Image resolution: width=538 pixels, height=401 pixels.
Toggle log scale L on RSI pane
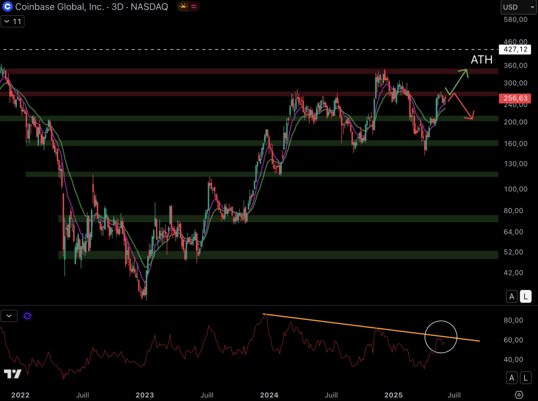[x=525, y=378]
